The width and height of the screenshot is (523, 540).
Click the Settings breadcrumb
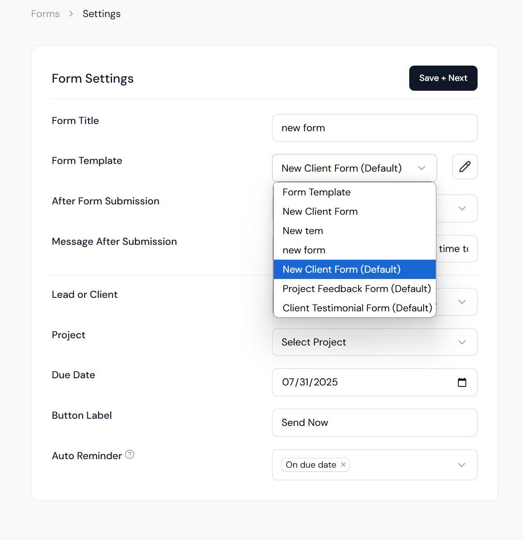click(x=102, y=14)
